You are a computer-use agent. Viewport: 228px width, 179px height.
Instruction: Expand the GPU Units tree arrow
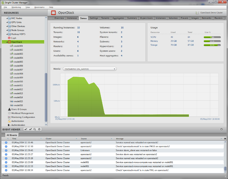click(7, 22)
